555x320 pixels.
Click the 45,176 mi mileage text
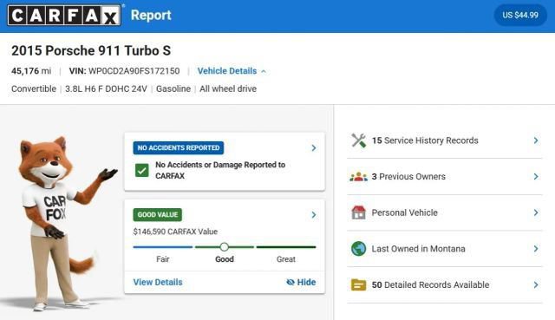[31, 71]
